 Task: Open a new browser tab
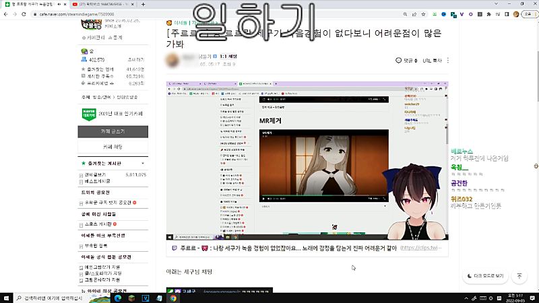(x=143, y=4)
